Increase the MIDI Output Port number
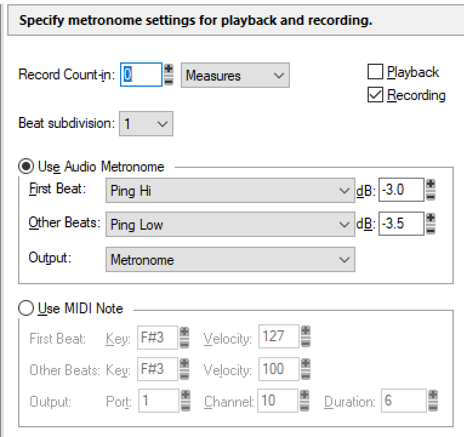The image size is (464, 437). pyautogui.click(x=186, y=395)
